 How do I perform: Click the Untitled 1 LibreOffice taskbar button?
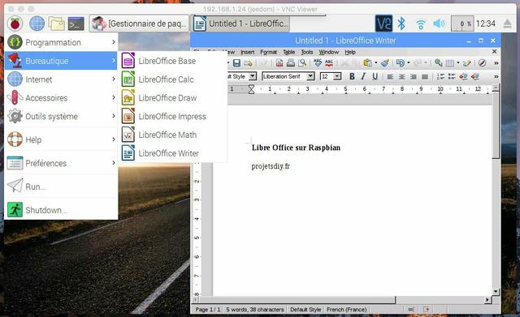coord(241,24)
